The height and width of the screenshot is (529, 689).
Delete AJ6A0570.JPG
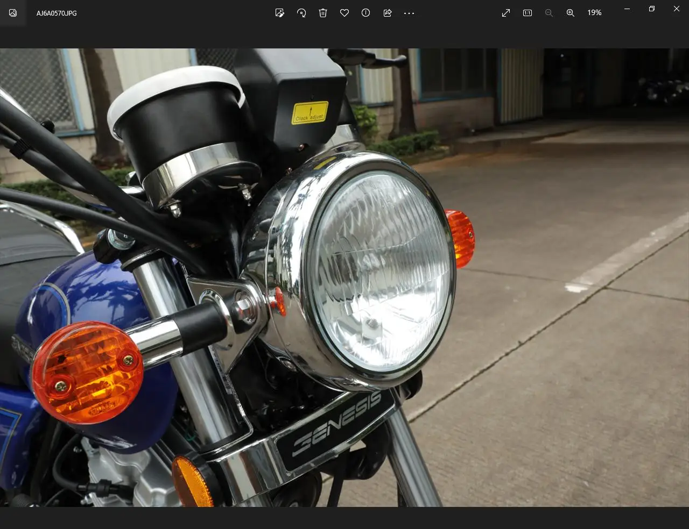(323, 13)
